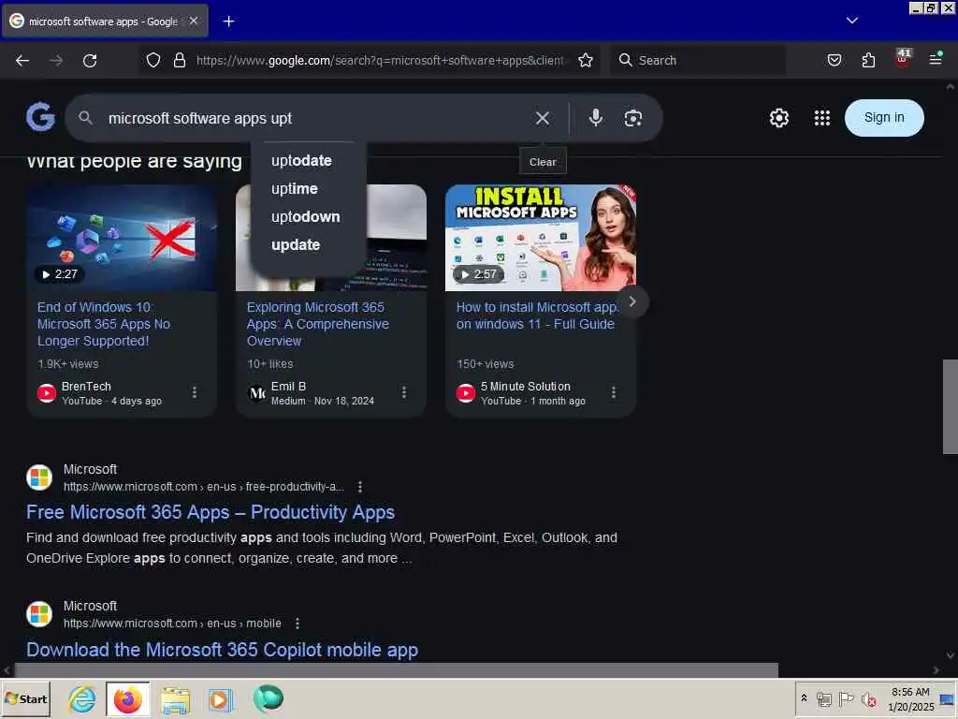Open the Action Center flag icon
Viewport: 958px width, 719px height.
click(846, 698)
